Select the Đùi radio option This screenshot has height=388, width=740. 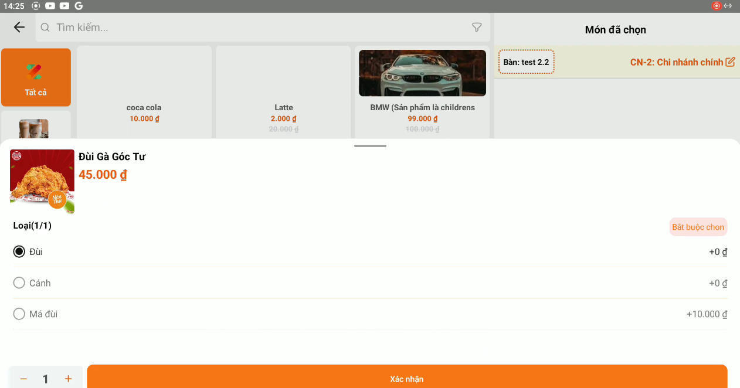point(19,252)
